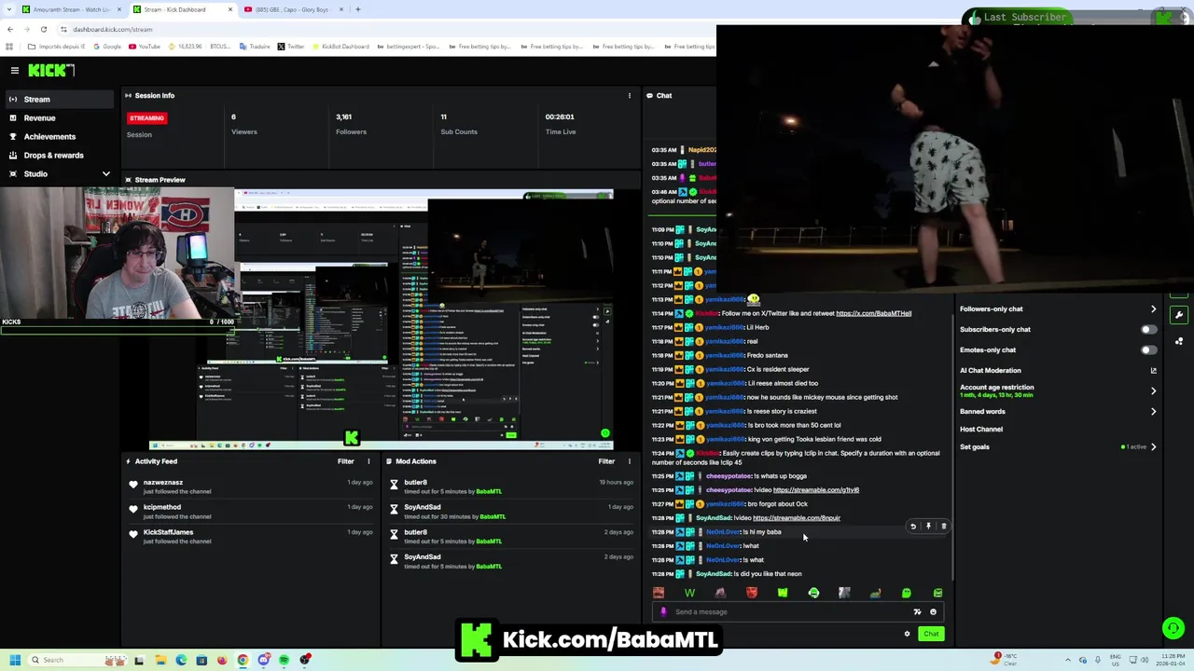Open the YouTube bookmark

[x=144, y=47]
